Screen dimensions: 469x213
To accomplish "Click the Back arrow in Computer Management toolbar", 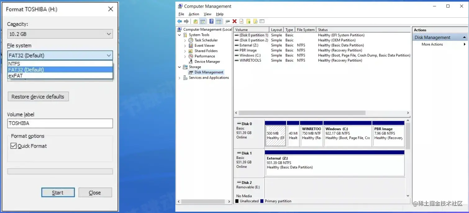I will (x=180, y=21).
